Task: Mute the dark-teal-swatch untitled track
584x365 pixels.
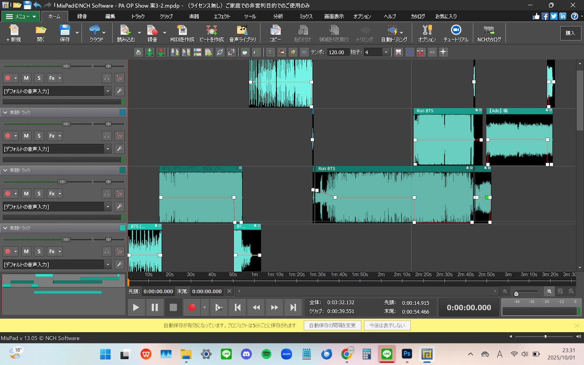Action: (x=26, y=194)
